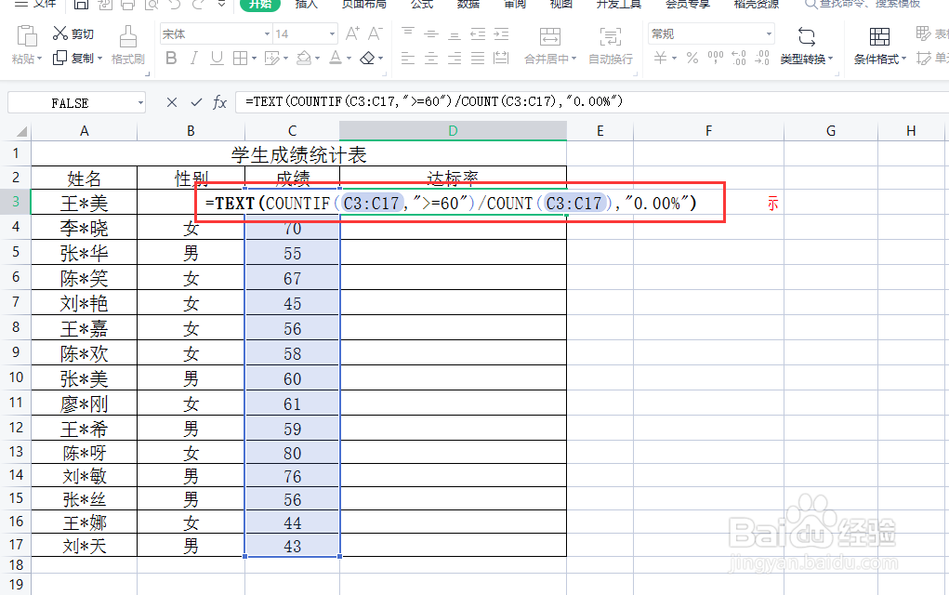Switch to the 会员专享 tab
The image size is (949, 595).
pos(688,4)
